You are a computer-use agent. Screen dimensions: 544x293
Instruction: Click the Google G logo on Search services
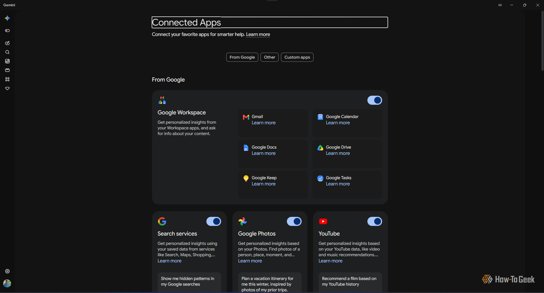click(x=162, y=221)
